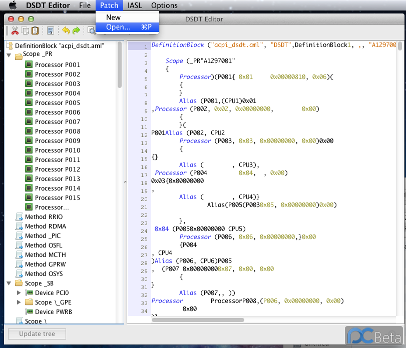Collapse the Scope _PR tree node
Screen dimensions: 406x348
click(10, 55)
